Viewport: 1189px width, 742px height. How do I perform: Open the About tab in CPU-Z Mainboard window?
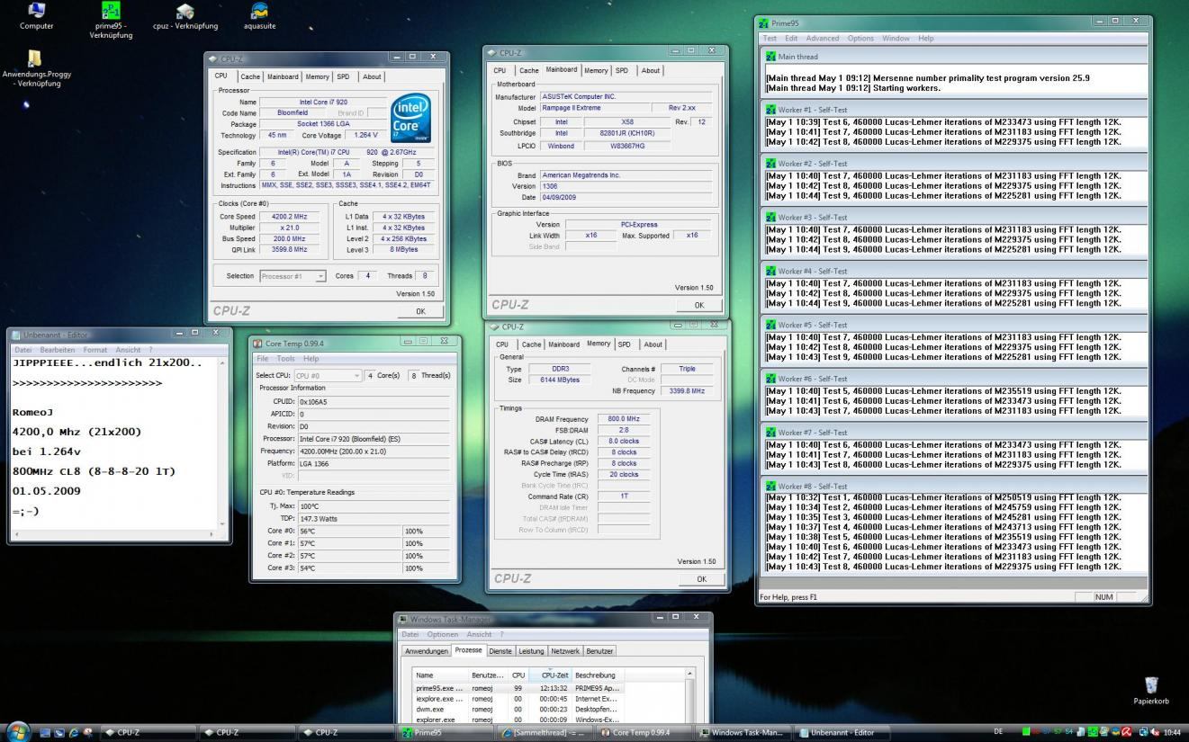650,71
